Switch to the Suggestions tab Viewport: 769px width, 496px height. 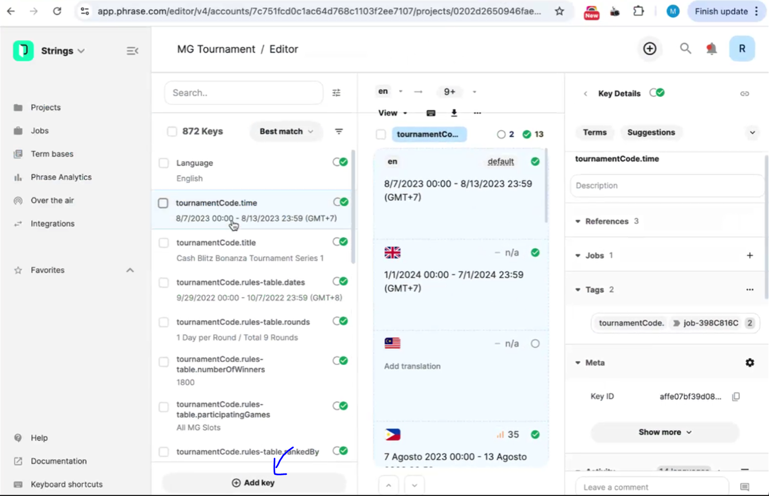pyautogui.click(x=651, y=132)
